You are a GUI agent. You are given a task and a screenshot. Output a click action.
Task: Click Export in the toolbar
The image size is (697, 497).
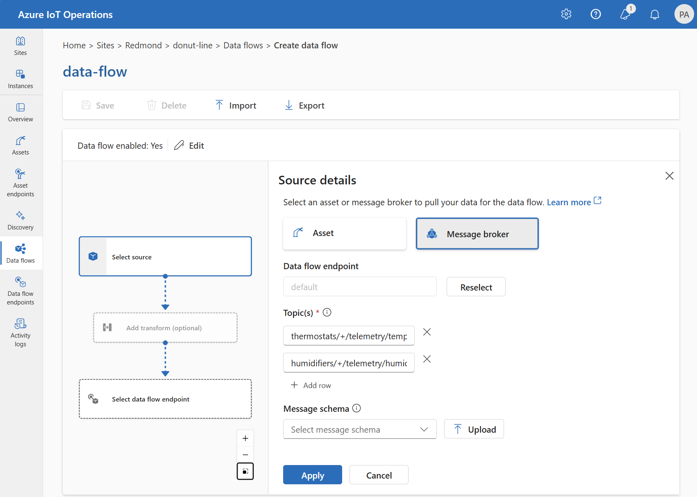(x=304, y=105)
